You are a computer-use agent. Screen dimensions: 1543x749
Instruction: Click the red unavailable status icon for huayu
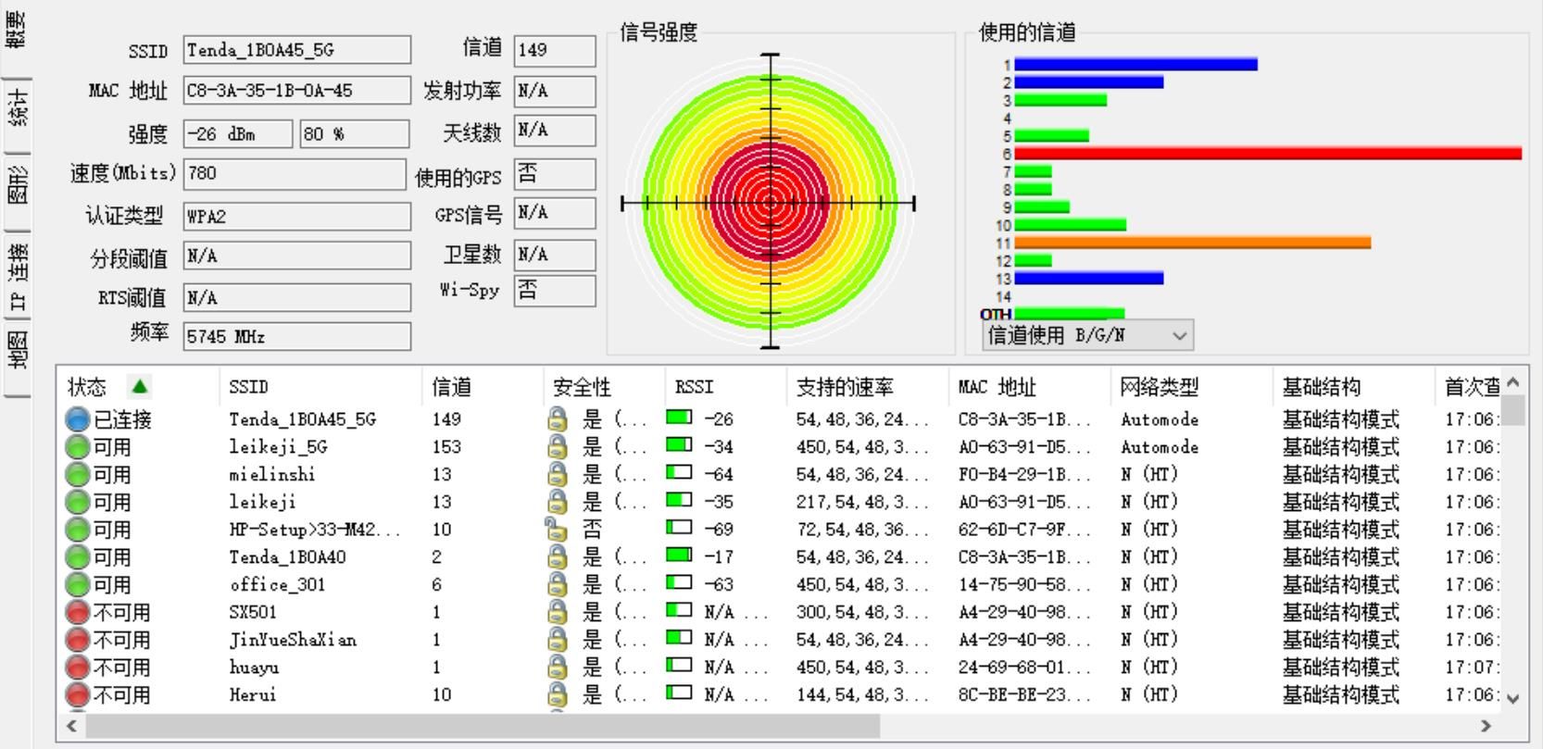[78, 668]
